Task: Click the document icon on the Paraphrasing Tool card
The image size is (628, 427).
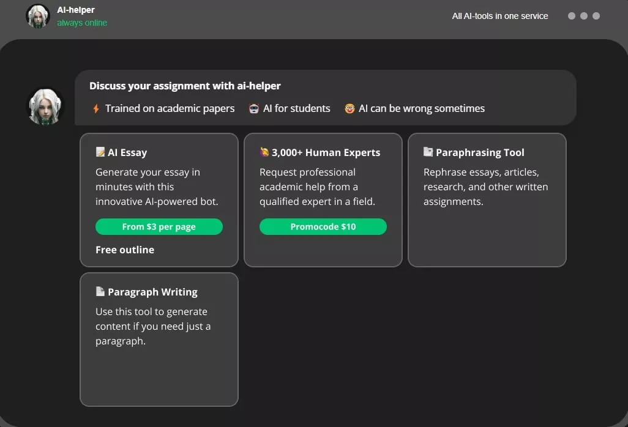Action: 428,152
